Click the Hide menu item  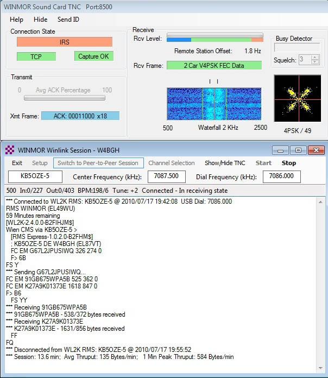click(40, 20)
